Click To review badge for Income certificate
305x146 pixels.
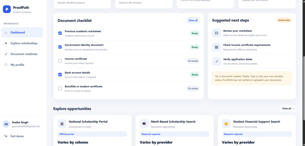(x=193, y=61)
